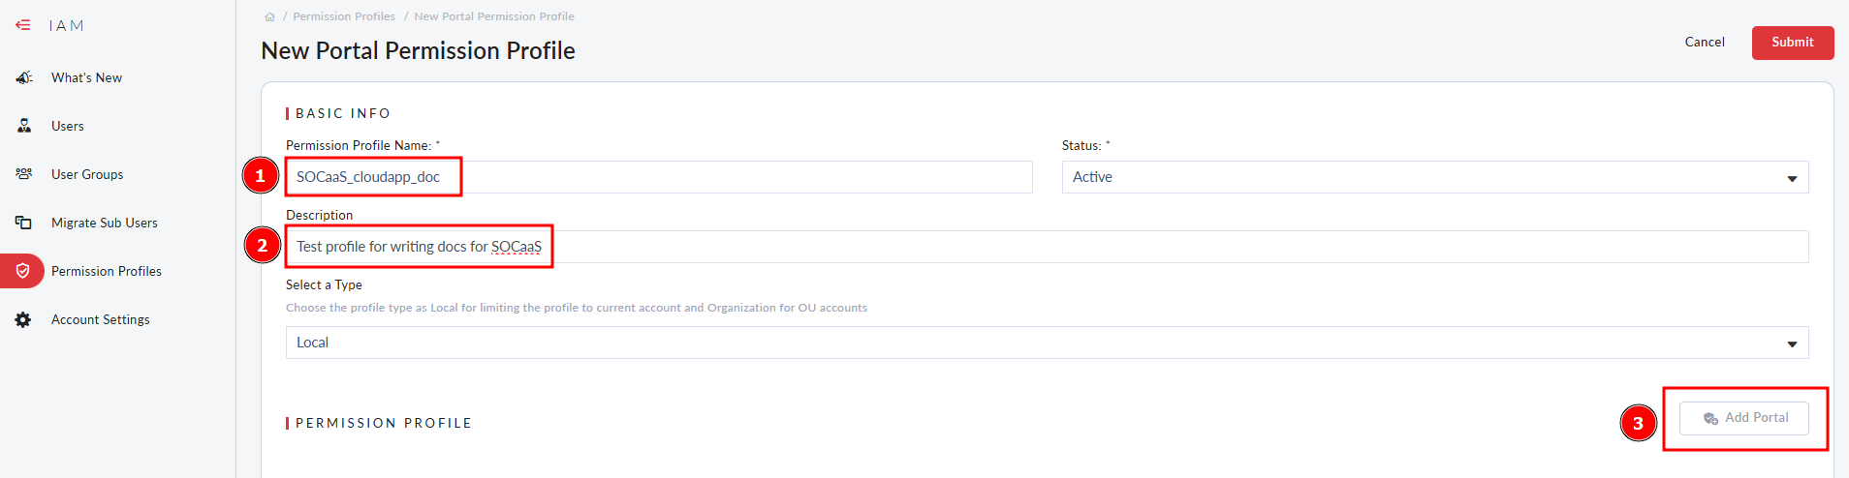The image size is (1849, 478).
Task: Collapse the IAM sidebar menu icon
Action: 23,25
